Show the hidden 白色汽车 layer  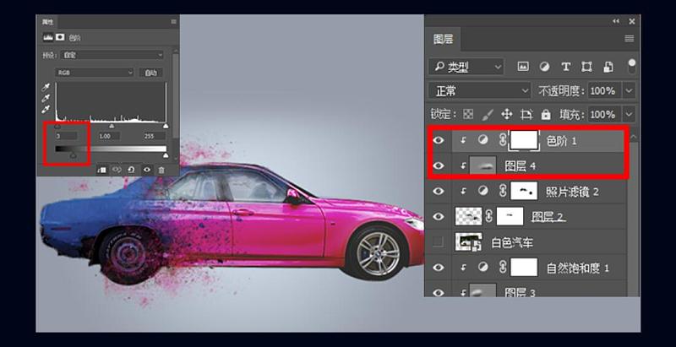click(438, 243)
